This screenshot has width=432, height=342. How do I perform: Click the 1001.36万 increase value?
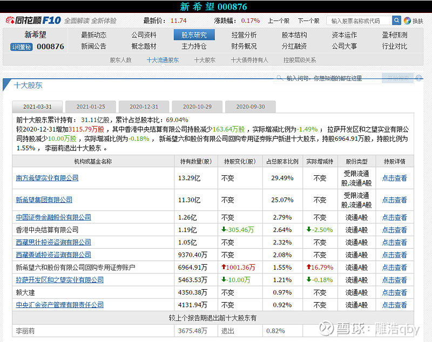coord(238,268)
